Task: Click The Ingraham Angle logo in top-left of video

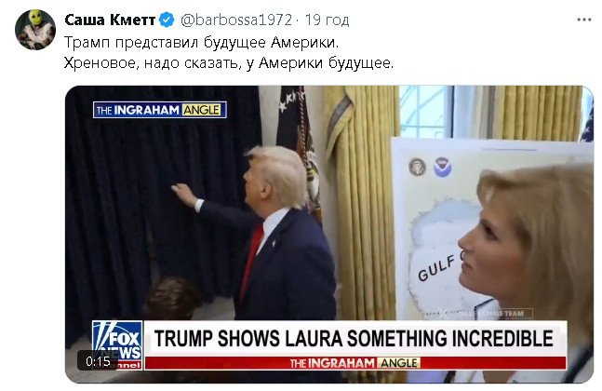Action: 160,110
